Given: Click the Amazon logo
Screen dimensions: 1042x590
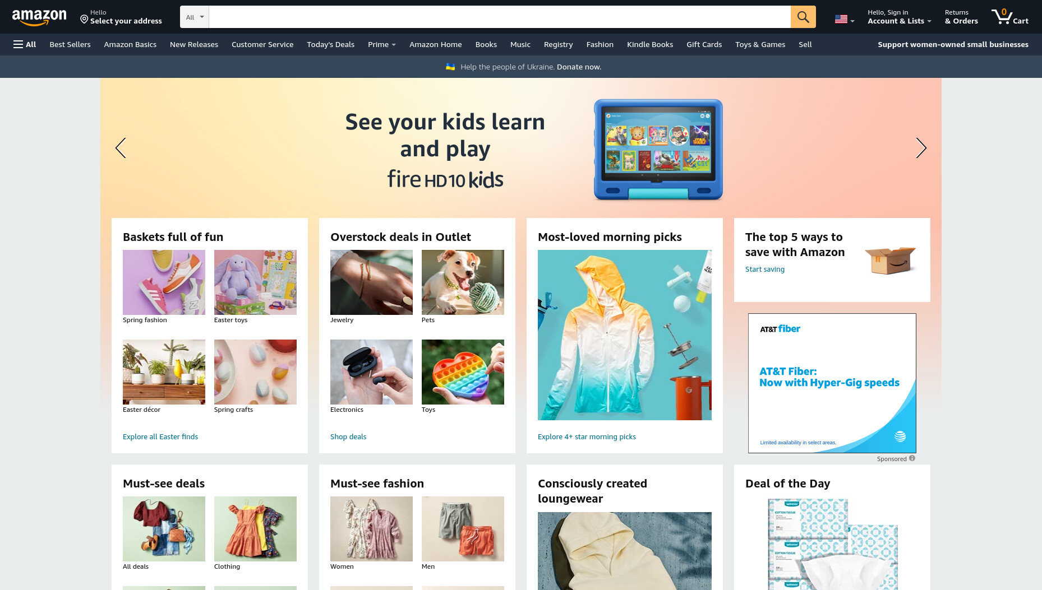Looking at the screenshot, I should (x=39, y=17).
